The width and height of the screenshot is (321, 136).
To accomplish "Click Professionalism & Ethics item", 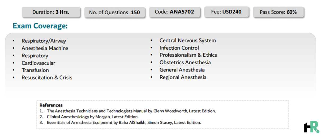I will (188, 55).
